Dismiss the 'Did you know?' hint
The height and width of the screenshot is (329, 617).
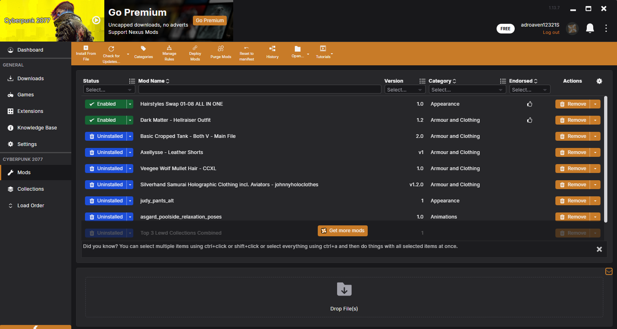[599, 249]
